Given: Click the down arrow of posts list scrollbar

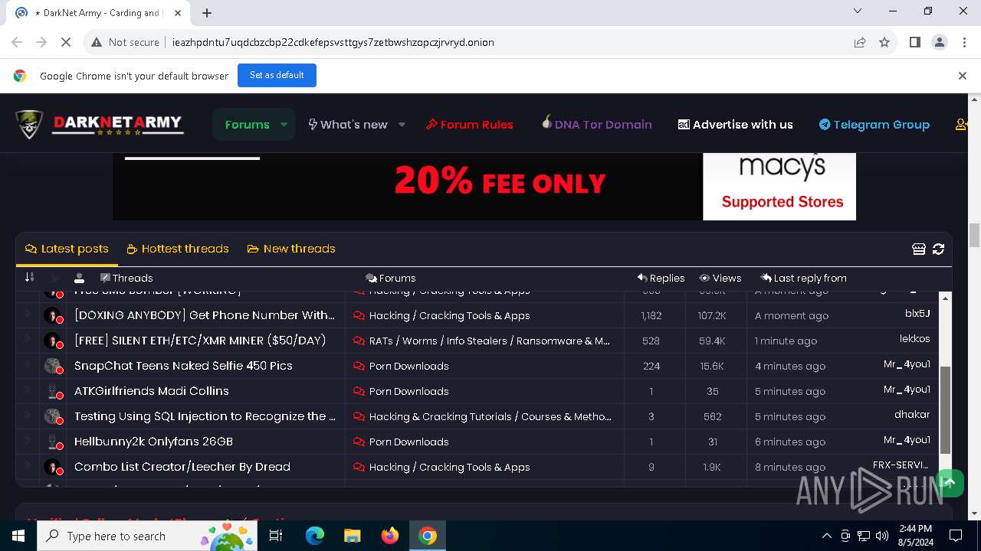Looking at the screenshot, I should pyautogui.click(x=945, y=481).
